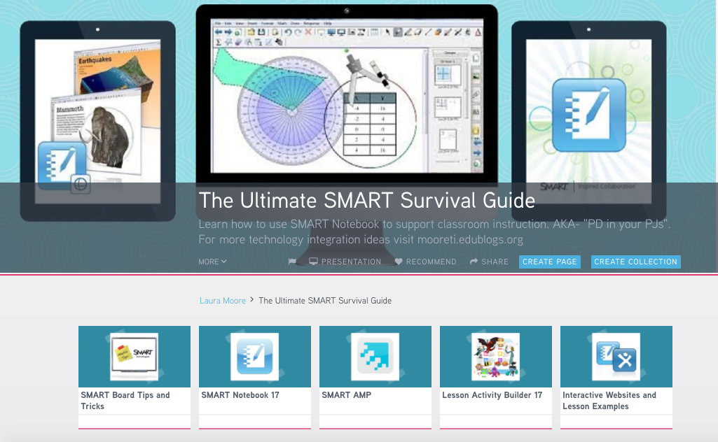Click the 'SMART Board Tips and Tricks' title
The image size is (718, 442).
coord(125,401)
